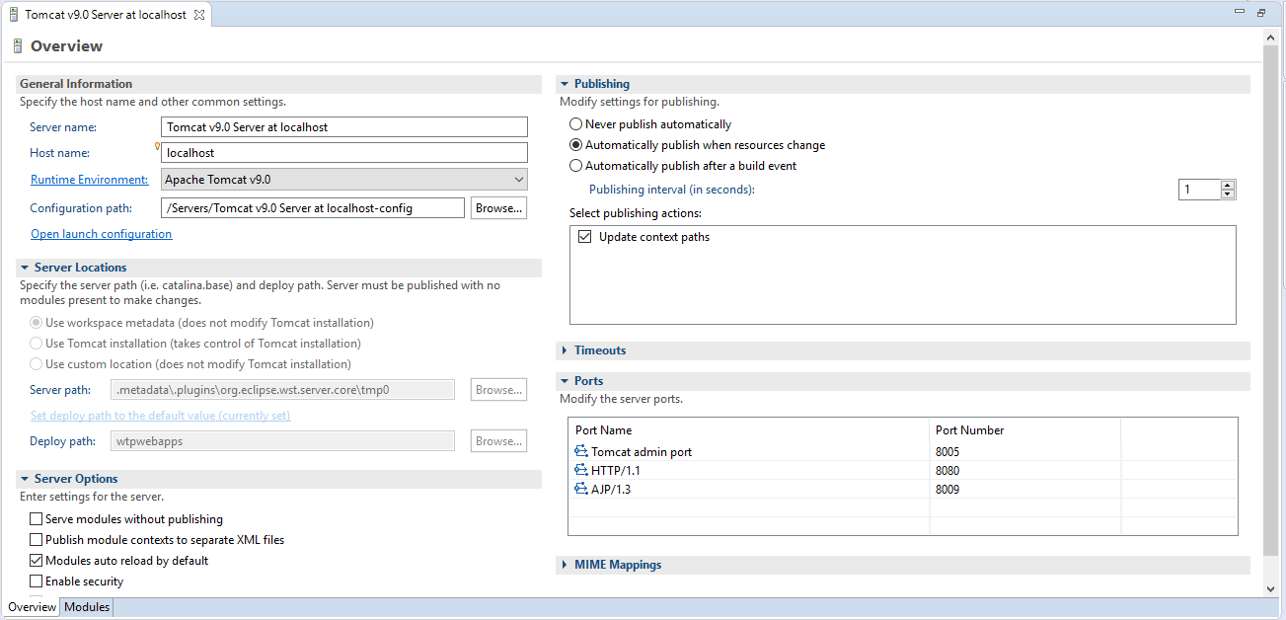Click the HTTP/1.1 port icon
The width and height of the screenshot is (1286, 620).
click(580, 471)
